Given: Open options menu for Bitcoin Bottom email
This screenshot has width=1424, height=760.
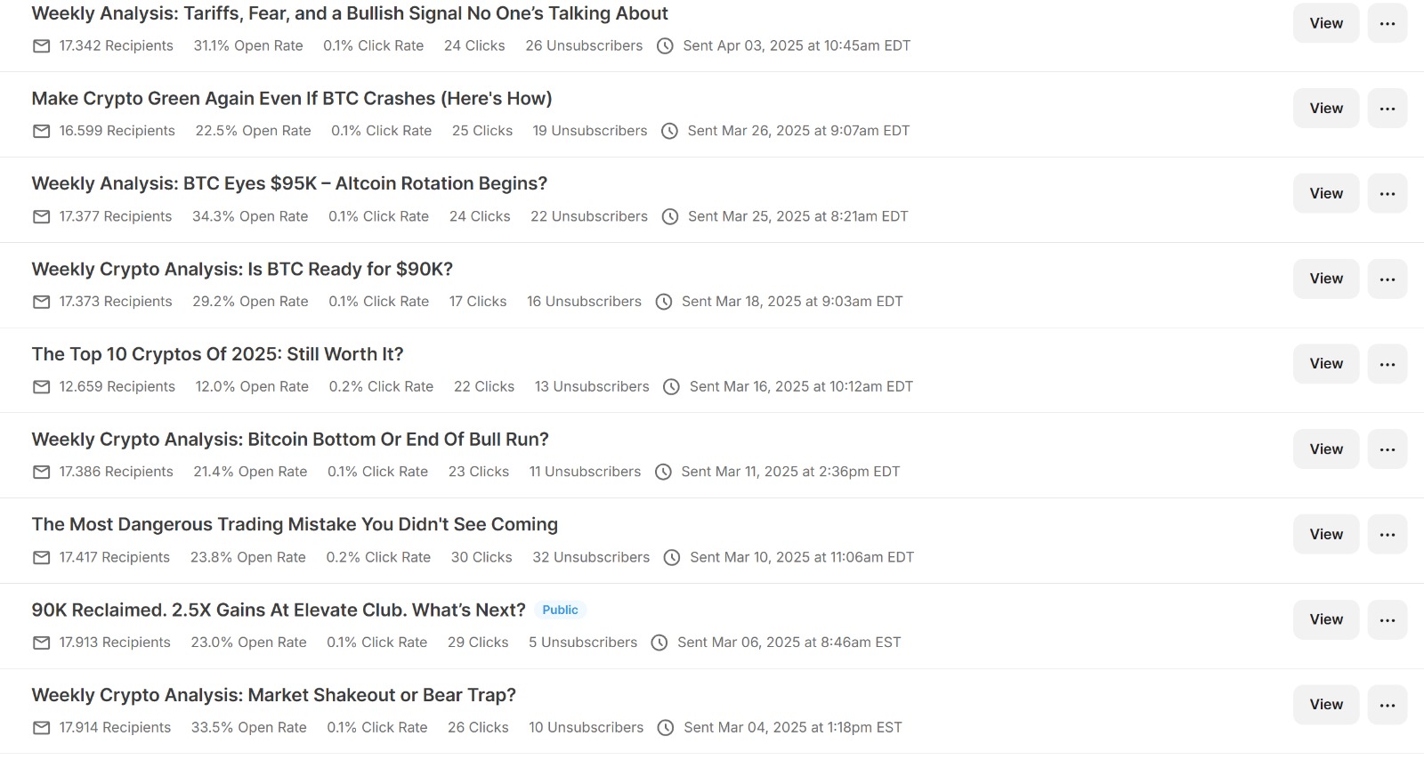Looking at the screenshot, I should coord(1387,449).
